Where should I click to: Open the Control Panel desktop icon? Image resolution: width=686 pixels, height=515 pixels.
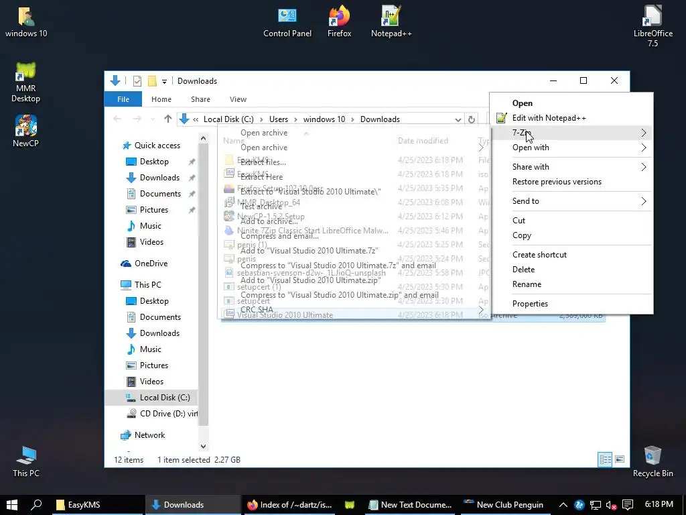287,21
